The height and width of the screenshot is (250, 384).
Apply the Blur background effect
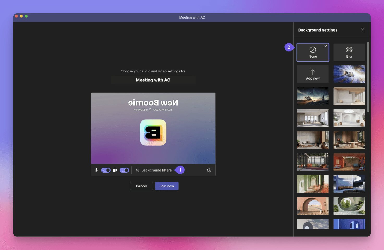(x=349, y=52)
